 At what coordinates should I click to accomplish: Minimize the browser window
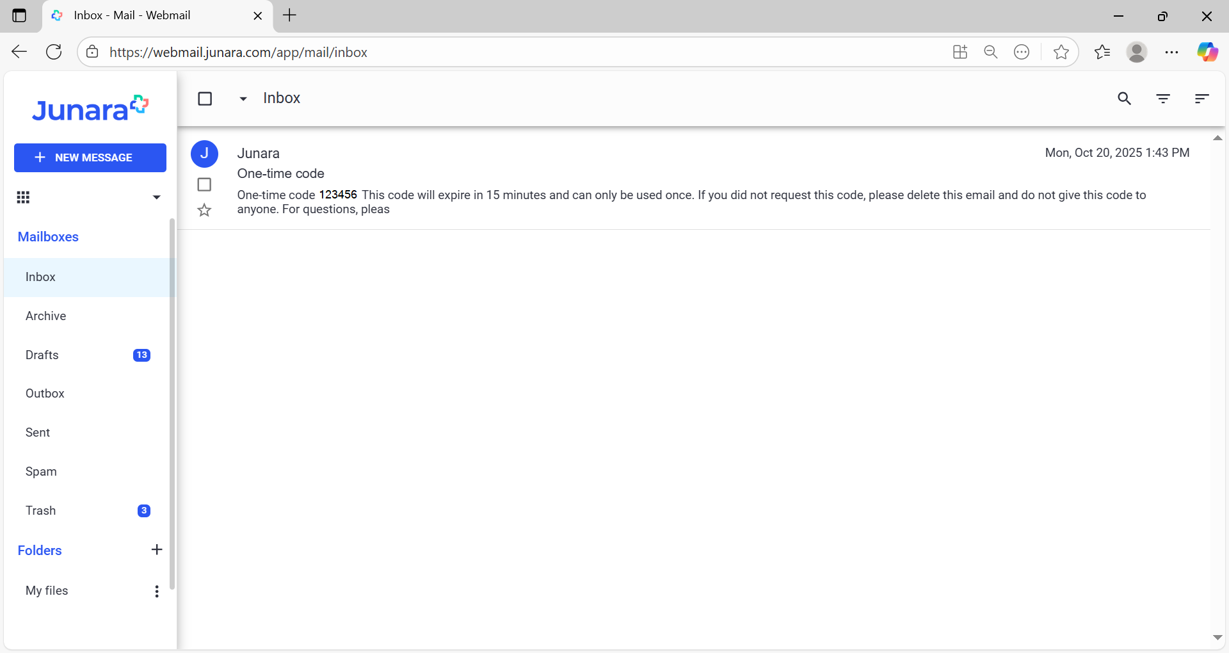pyautogui.click(x=1119, y=16)
